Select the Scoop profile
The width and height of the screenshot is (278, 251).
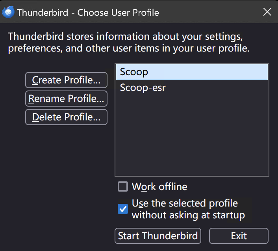click(x=192, y=72)
